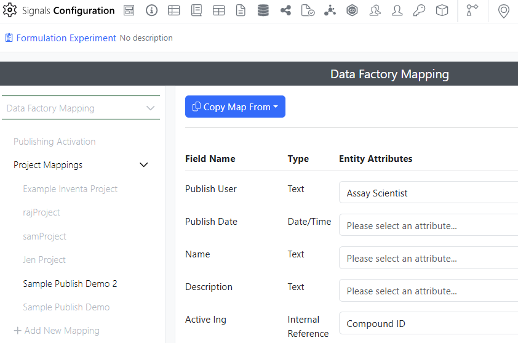Open the user group icon
Image resolution: width=518 pixels, height=343 pixels.
tap(375, 10)
